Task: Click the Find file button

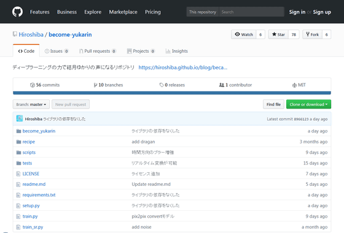Action: pyautogui.click(x=273, y=104)
